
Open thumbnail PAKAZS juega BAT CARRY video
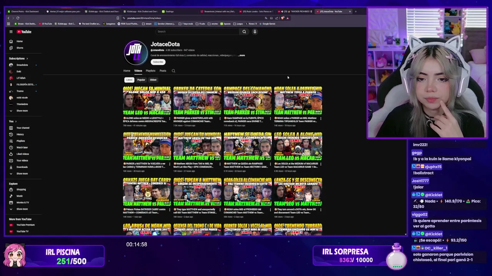pos(147,192)
